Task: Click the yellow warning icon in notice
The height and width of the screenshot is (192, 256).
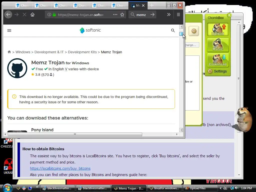Action: point(14,96)
